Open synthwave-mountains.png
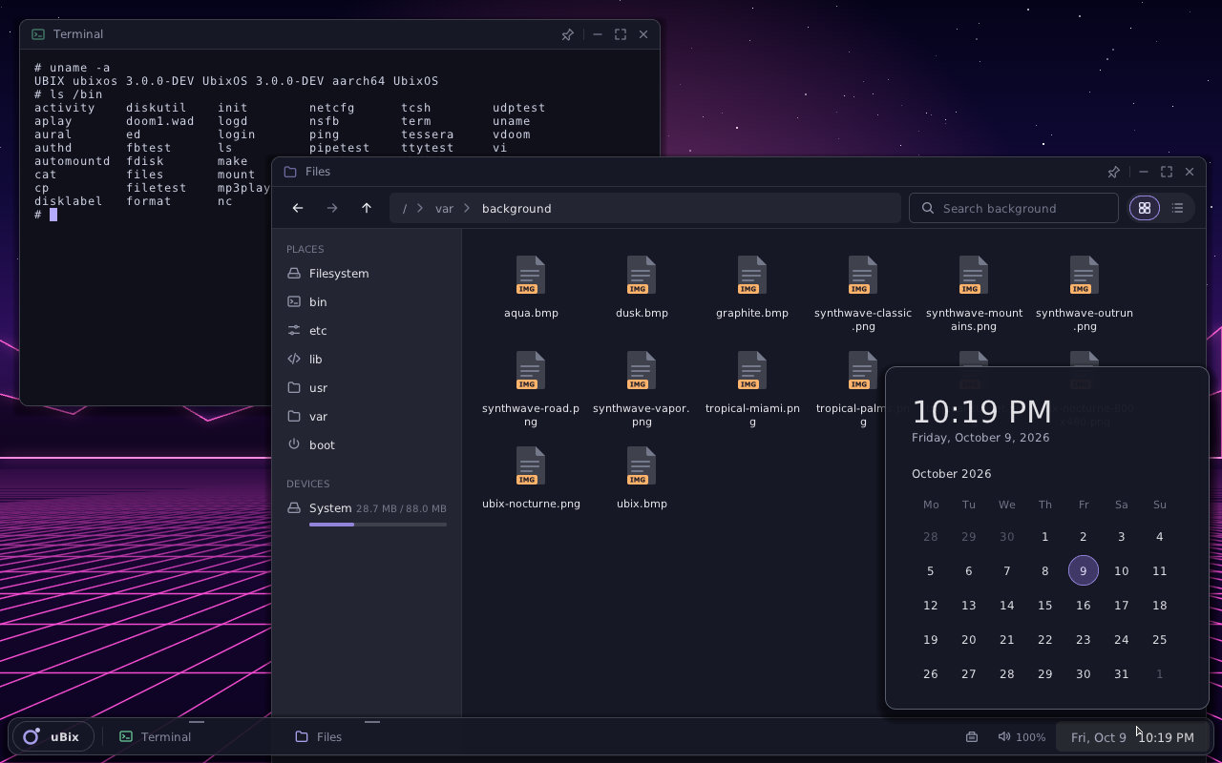The width and height of the screenshot is (1222, 763). [974, 294]
